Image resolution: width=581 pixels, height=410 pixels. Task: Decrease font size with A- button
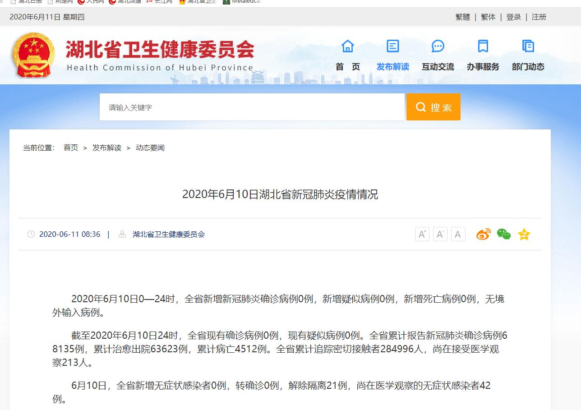tap(440, 234)
